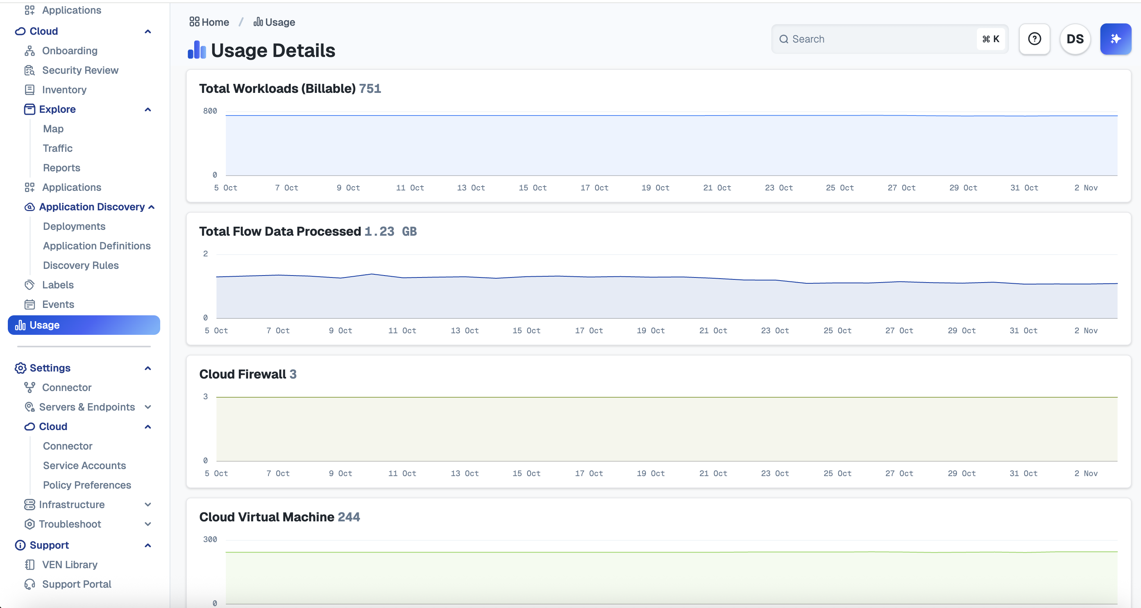The width and height of the screenshot is (1141, 608).
Task: Open the Support Portal link
Action: pos(76,584)
